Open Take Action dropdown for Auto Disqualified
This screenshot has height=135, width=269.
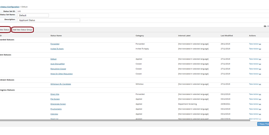255,64
